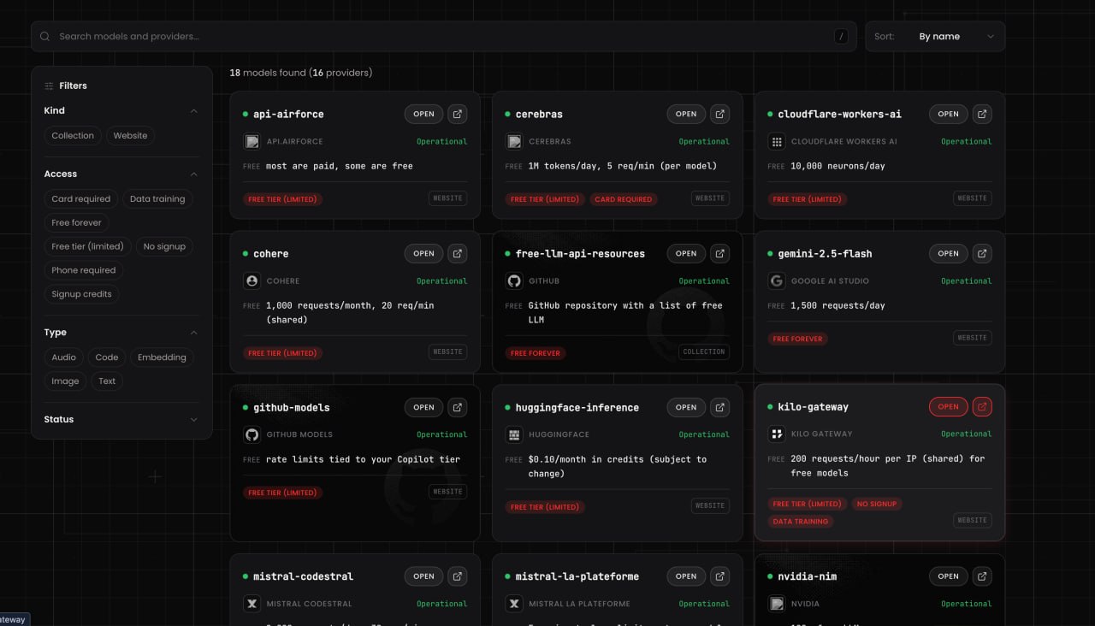Toggle the Data training access filter
This screenshot has height=626, width=1095.
157,198
